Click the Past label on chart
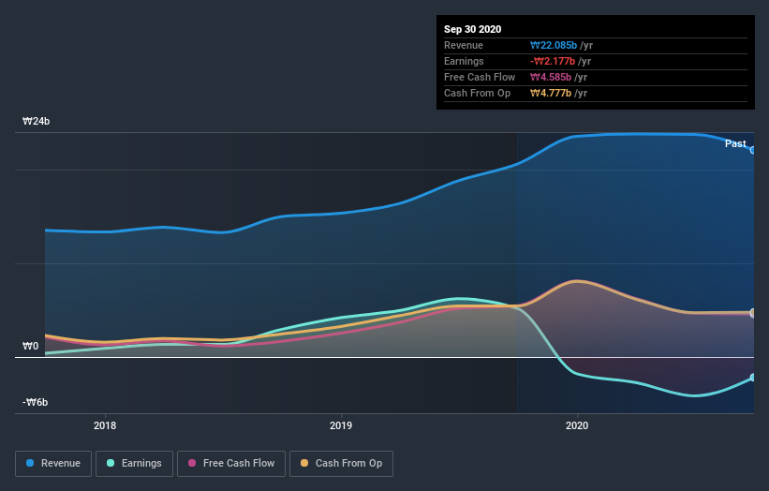 (735, 143)
